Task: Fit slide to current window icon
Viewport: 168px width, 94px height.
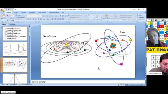Action: coord(145,85)
